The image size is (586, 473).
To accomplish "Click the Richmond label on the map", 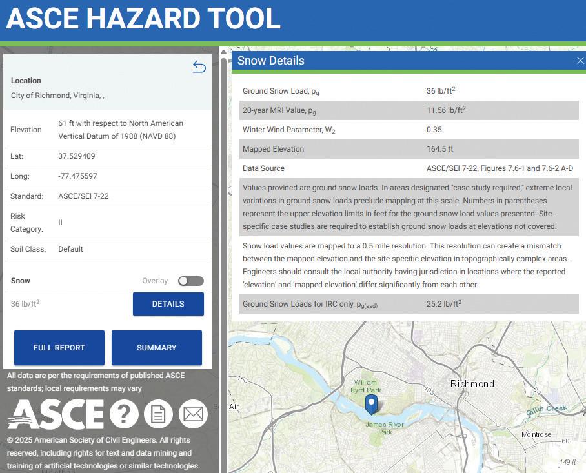I will coord(472,384).
